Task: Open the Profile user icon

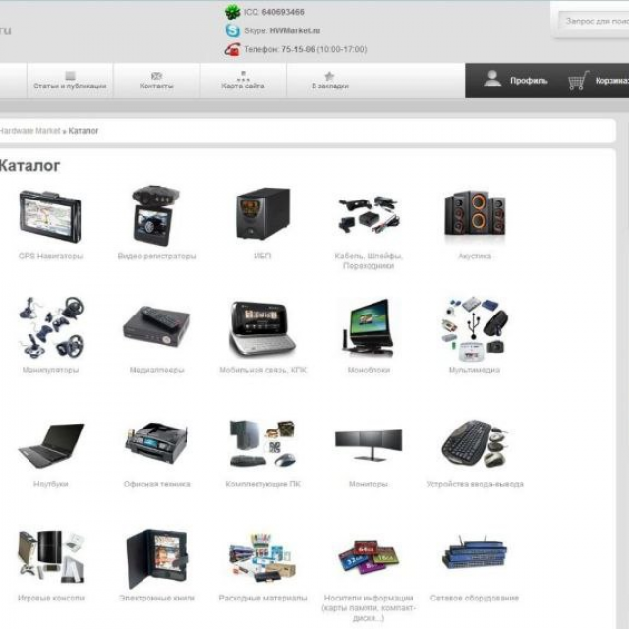Action: [x=492, y=79]
